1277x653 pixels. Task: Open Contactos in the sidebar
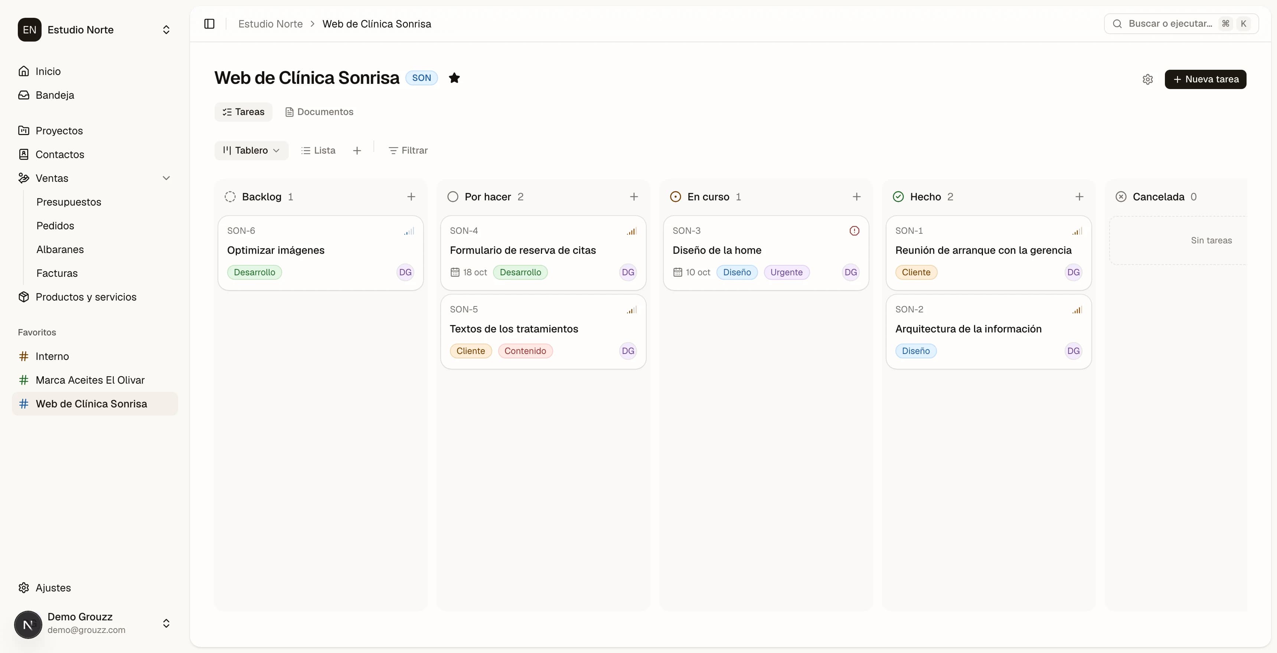(x=94, y=155)
